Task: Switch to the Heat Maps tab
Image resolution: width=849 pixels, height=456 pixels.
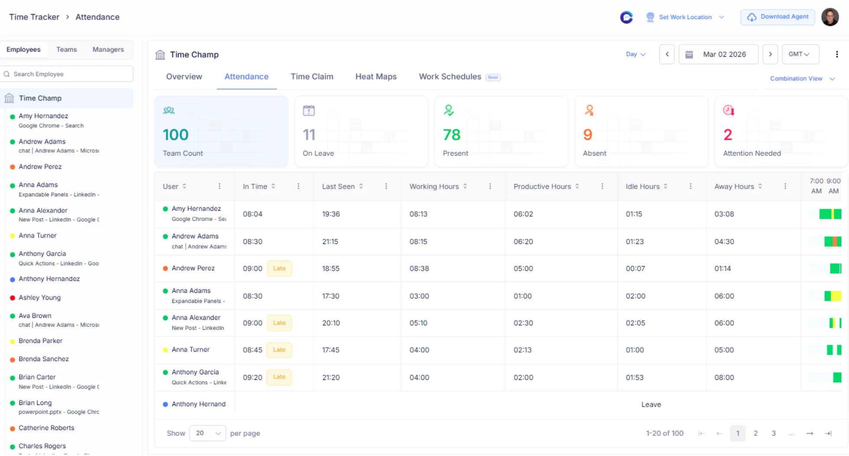Action: tap(376, 77)
